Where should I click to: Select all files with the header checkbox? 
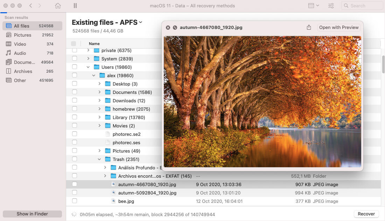coord(74,44)
